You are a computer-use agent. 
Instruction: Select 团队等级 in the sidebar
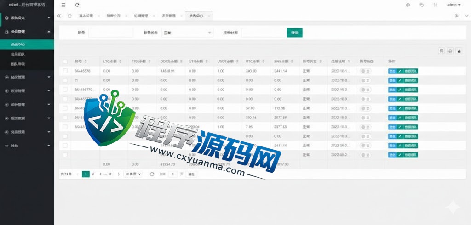point(27,64)
